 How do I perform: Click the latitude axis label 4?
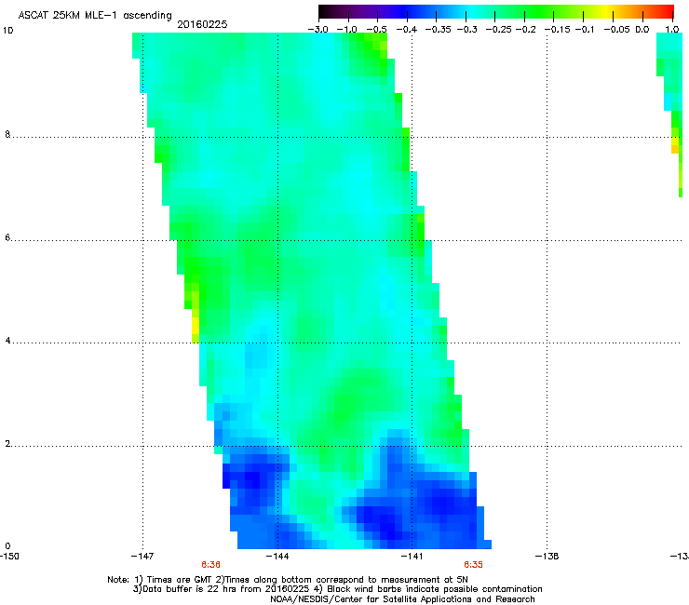(x=7, y=341)
